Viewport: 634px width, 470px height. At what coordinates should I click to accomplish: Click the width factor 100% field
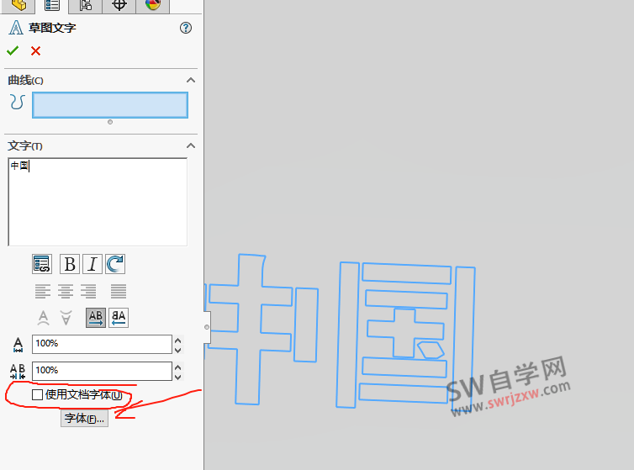pyautogui.click(x=102, y=344)
